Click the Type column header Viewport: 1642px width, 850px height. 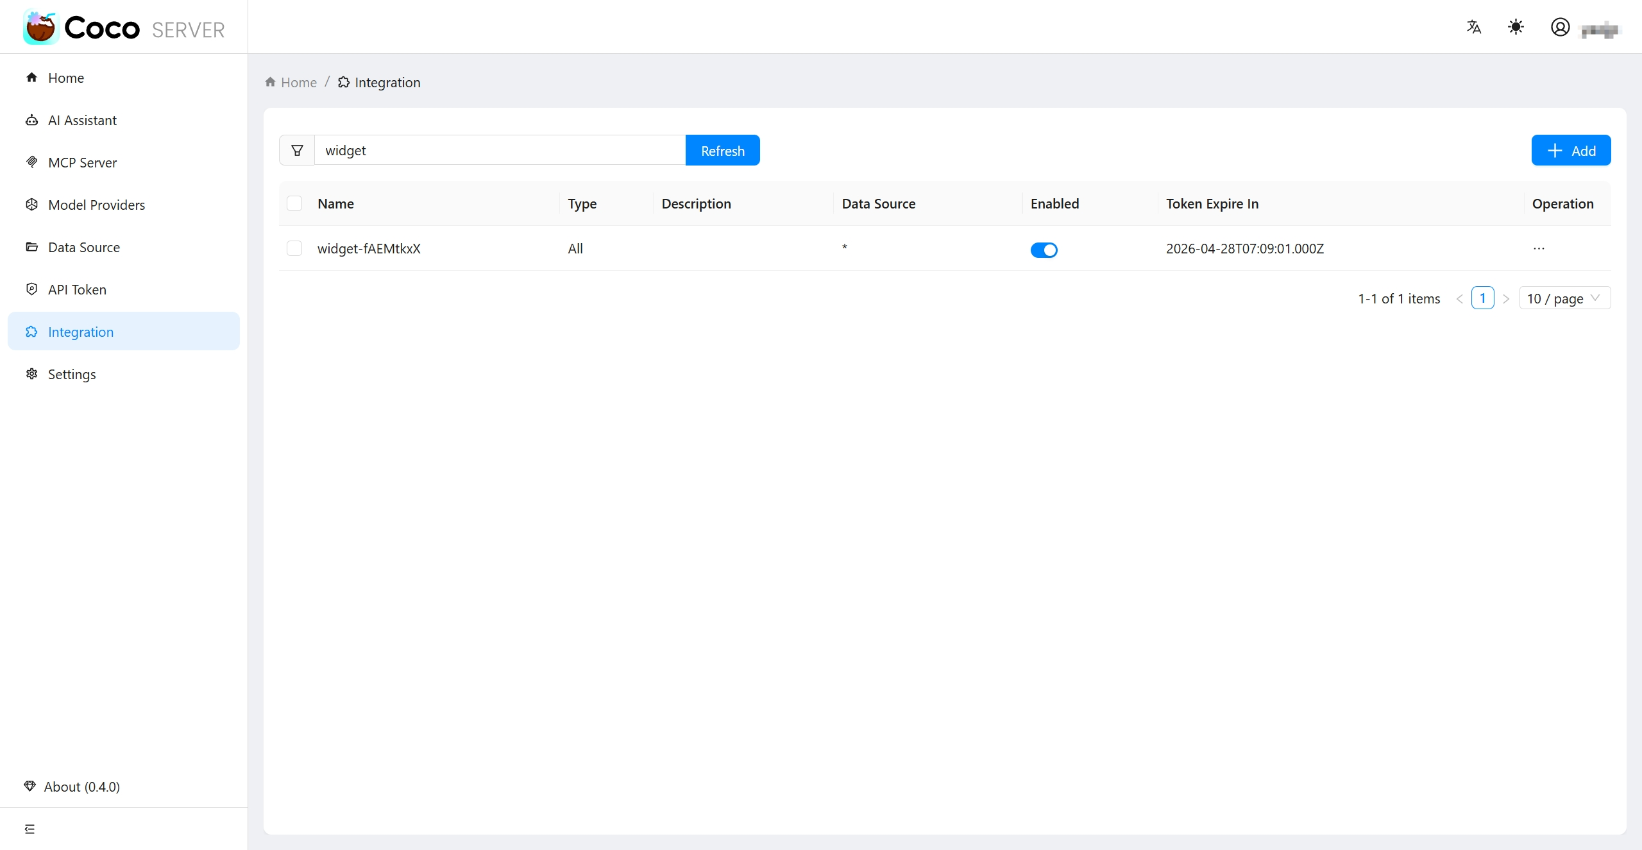(x=582, y=204)
